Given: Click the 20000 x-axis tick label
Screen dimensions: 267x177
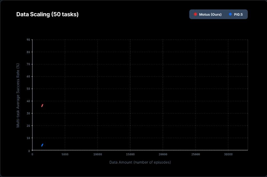Looking at the screenshot, I should pyautogui.click(x=163, y=154).
